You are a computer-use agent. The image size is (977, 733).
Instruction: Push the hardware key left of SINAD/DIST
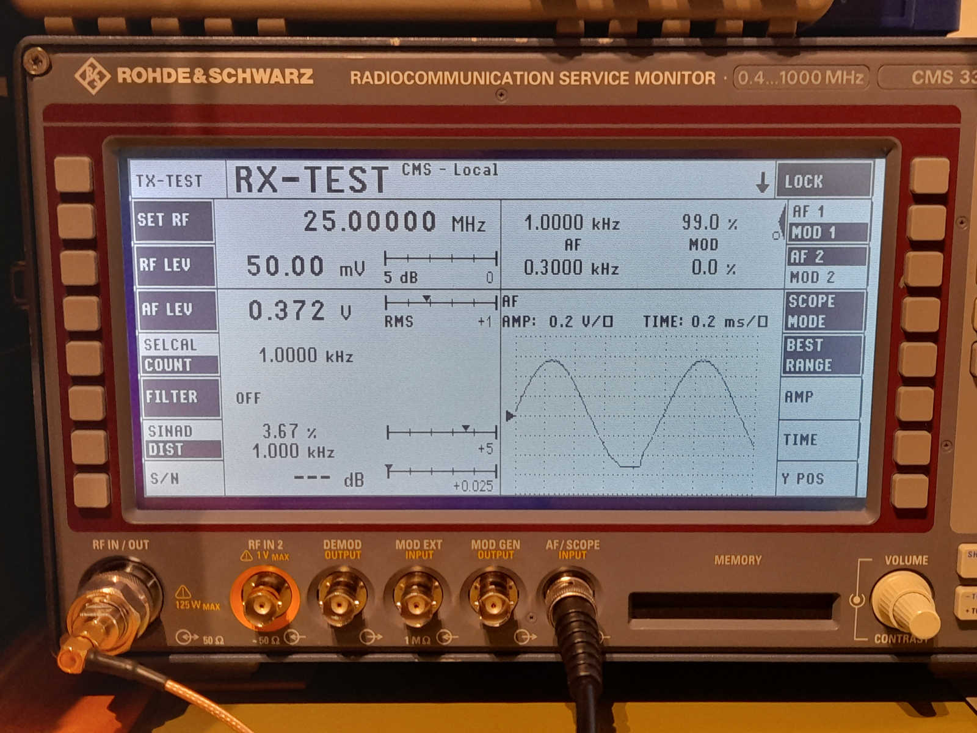point(89,447)
